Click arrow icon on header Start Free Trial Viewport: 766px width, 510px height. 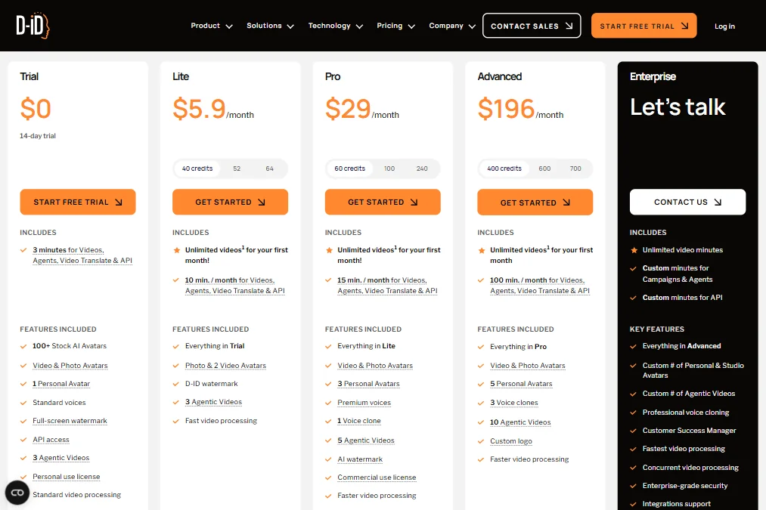(x=685, y=26)
